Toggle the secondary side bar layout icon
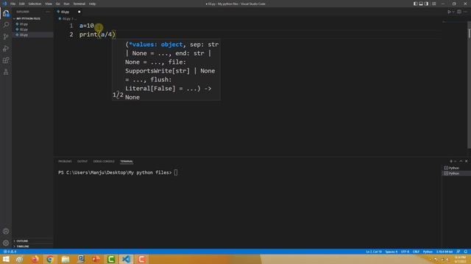 click(427, 4)
